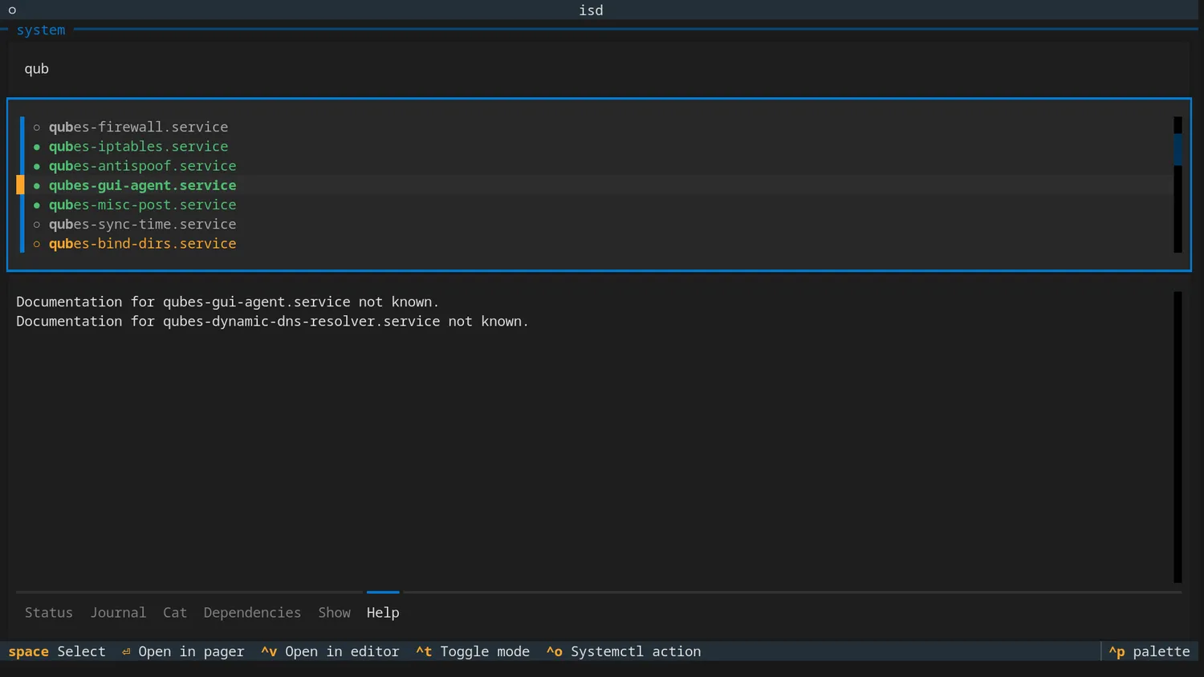Click green status dot of qubes-iptables.service
This screenshot has width=1204, height=677.
point(37,147)
